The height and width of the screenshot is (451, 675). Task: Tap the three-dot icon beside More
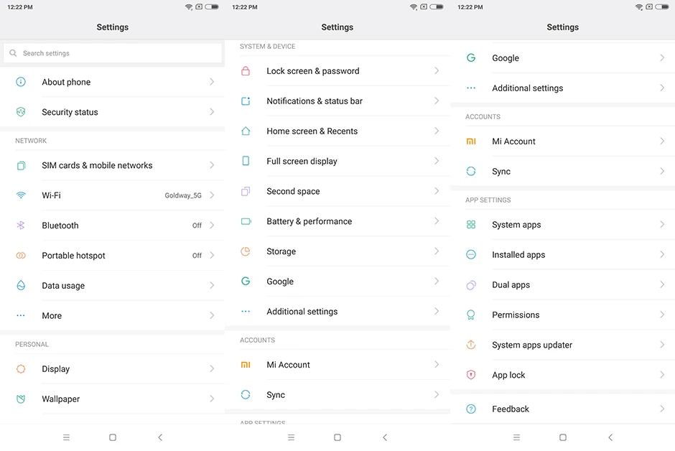tap(21, 315)
